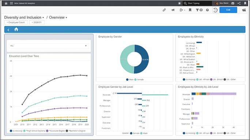Screen dimensions: 250x140
Task: Click the home icon in top bar
Action: tap(6, 3)
